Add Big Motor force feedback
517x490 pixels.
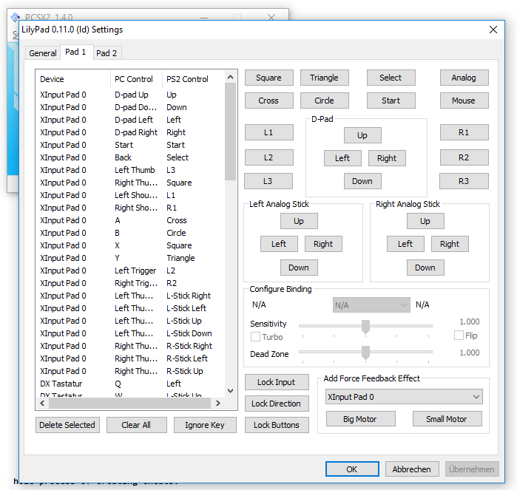click(x=360, y=419)
